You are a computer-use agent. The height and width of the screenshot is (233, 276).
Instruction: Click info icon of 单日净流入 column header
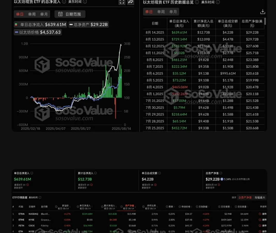coord(78,207)
